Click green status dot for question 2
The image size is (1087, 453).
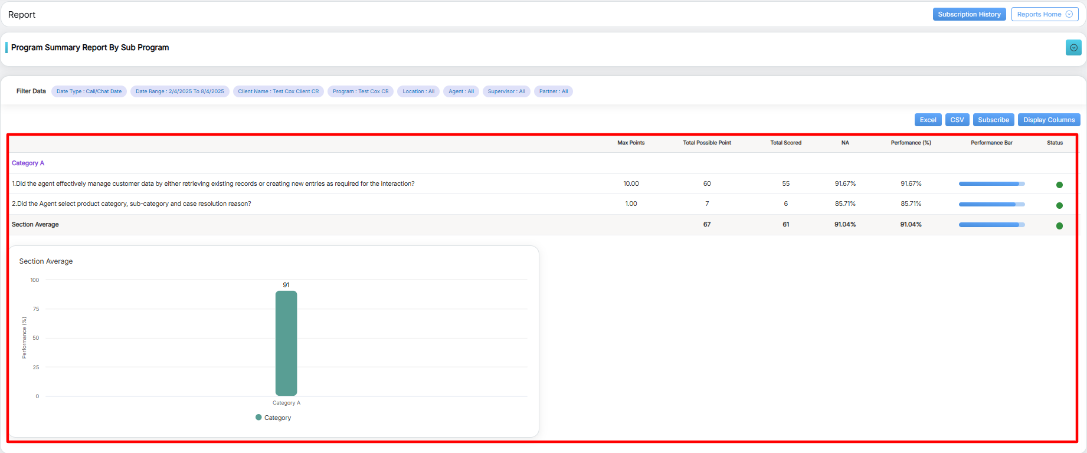click(1059, 206)
